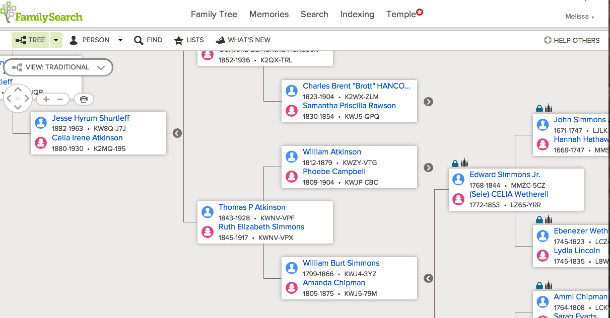The image size is (610, 318).
Task: Expand ancestors of William Atkinson
Action: click(428, 168)
